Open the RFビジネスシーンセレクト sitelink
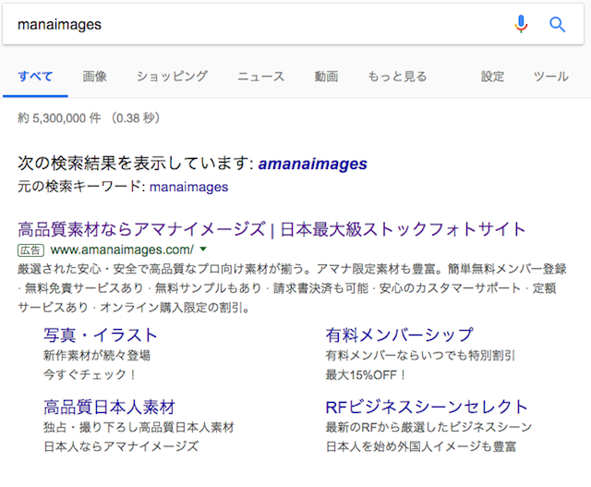The width and height of the screenshot is (591, 487). coord(427,407)
